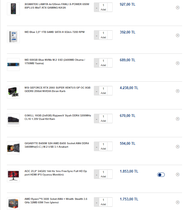Open the WD 500GB Blue NVMe SSD link
Screen dimensions: 188x210
pos(55,62)
